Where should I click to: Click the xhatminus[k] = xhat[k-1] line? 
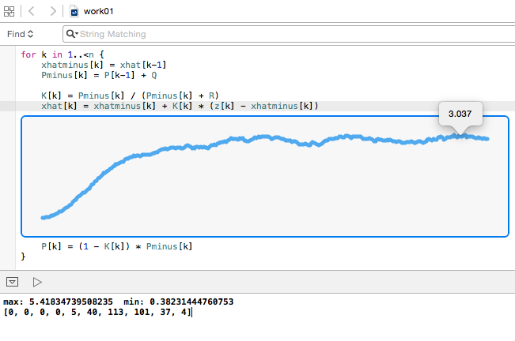(104, 65)
